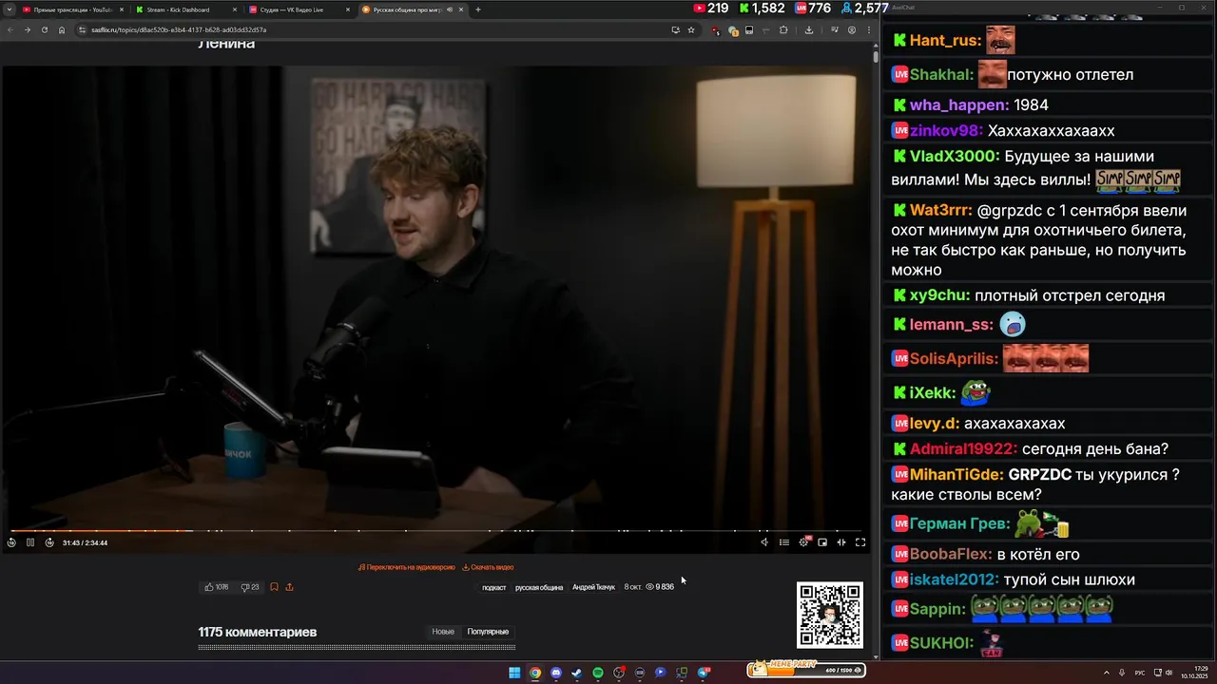Enter fullscreen video mode
Screen dimensions: 1217x684
tap(860, 542)
